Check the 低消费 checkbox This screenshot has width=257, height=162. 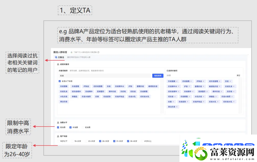(83, 127)
